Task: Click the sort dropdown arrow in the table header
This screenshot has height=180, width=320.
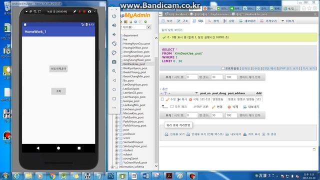Action: click(196, 93)
